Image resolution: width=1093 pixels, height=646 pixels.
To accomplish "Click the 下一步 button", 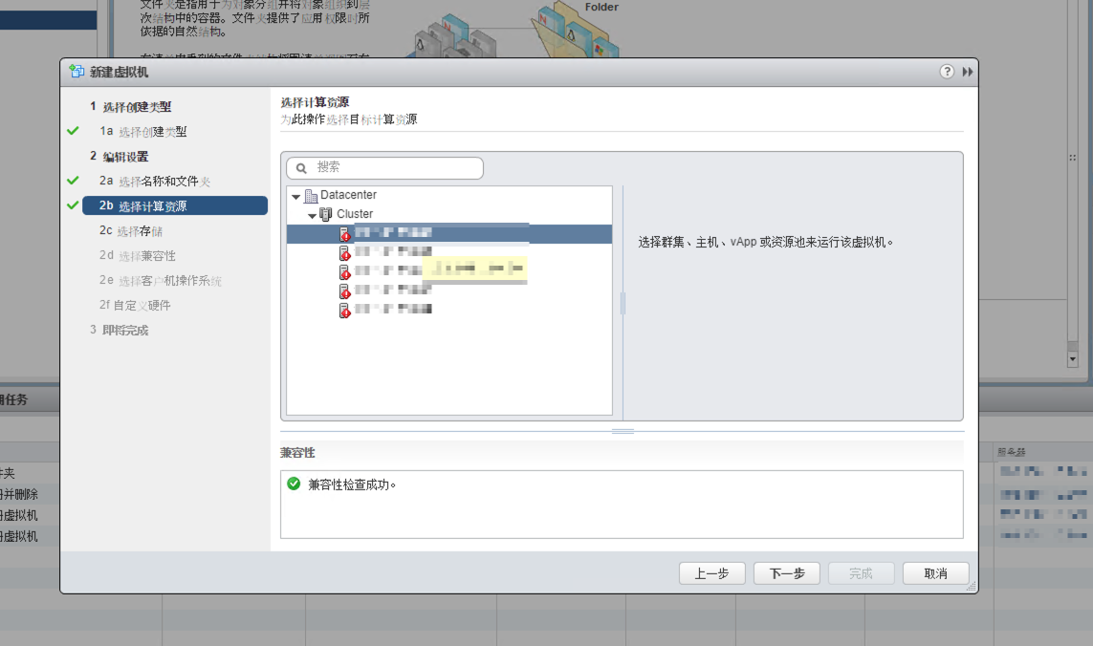I will coord(786,573).
